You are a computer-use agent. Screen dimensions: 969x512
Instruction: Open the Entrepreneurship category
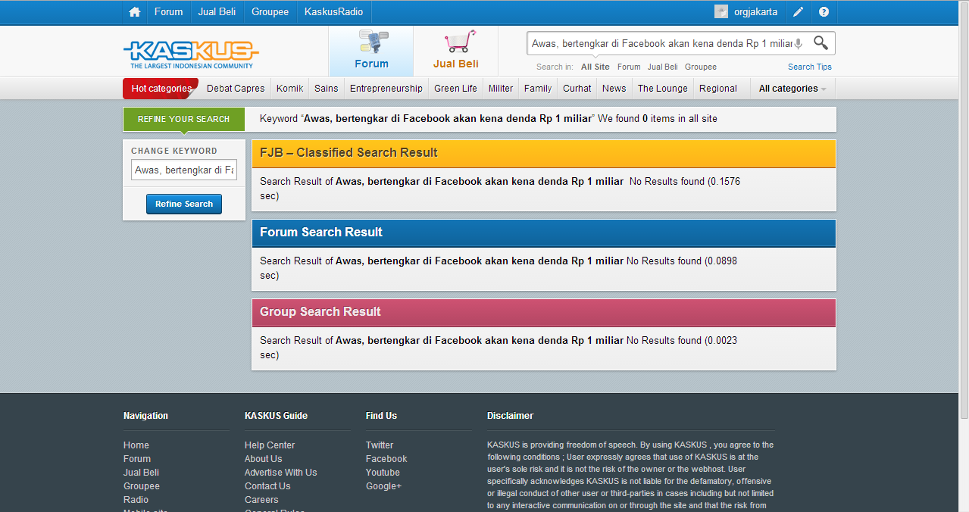tap(386, 89)
